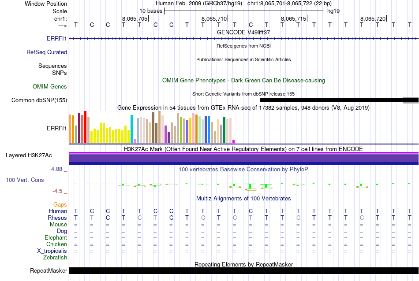Click the ERRFI1 intron arrow line
This screenshot has width=419, height=281.
click(x=244, y=39)
